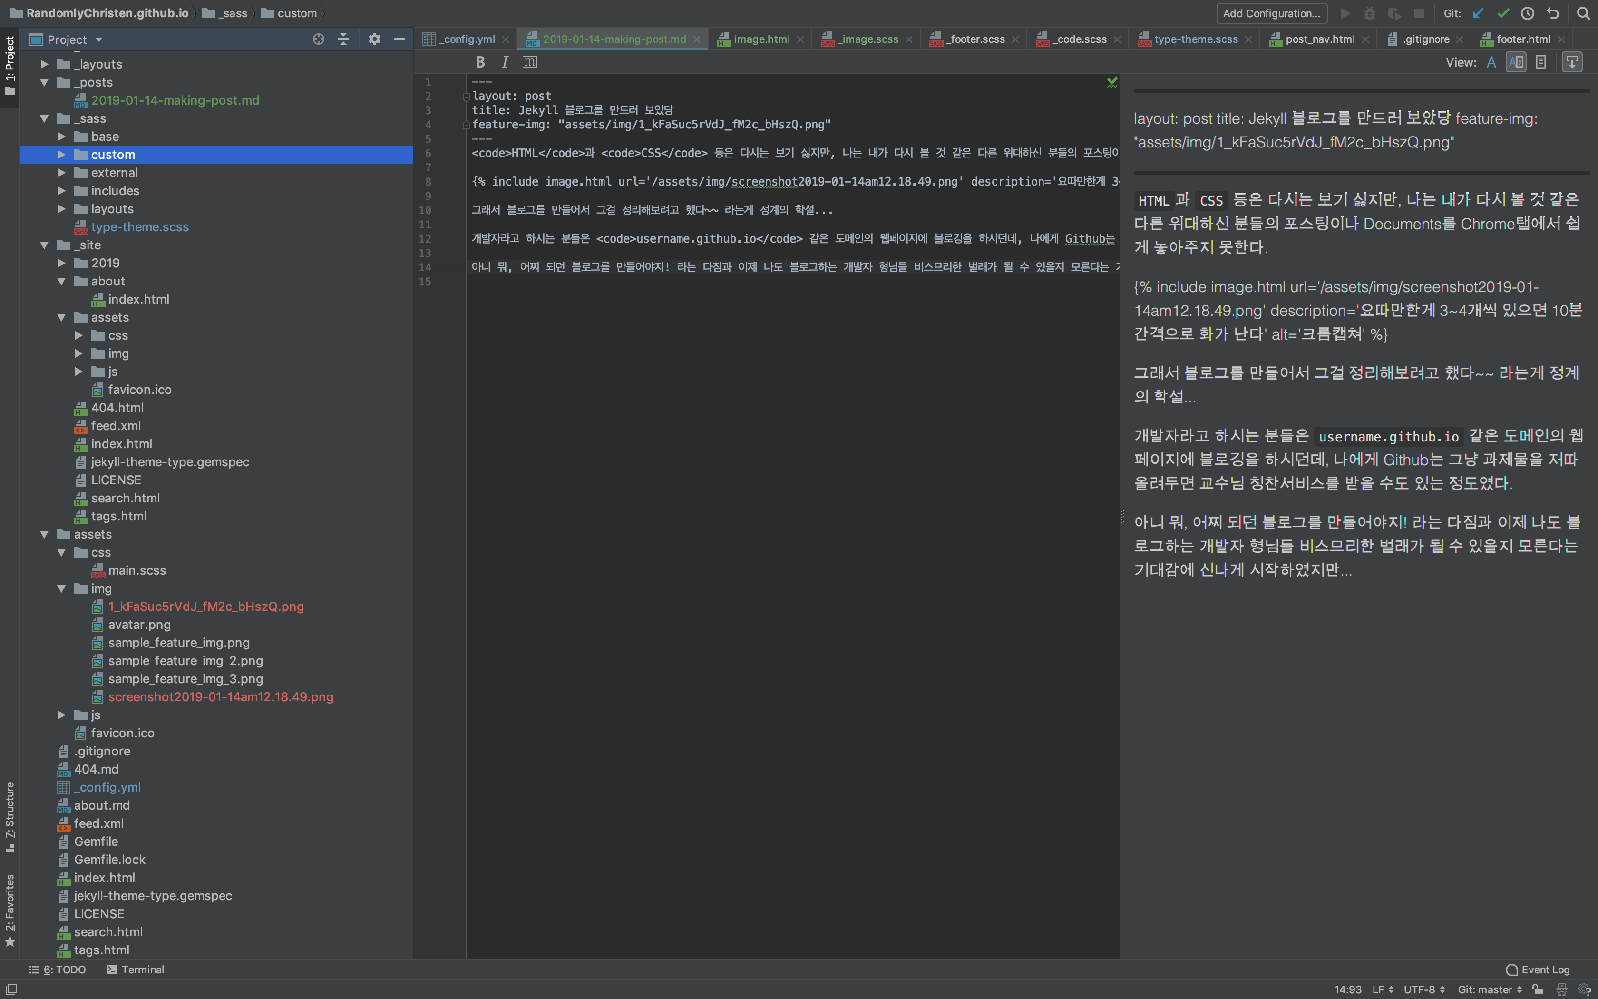Toggle italic formatting in Markdown toolbar

coord(505,62)
